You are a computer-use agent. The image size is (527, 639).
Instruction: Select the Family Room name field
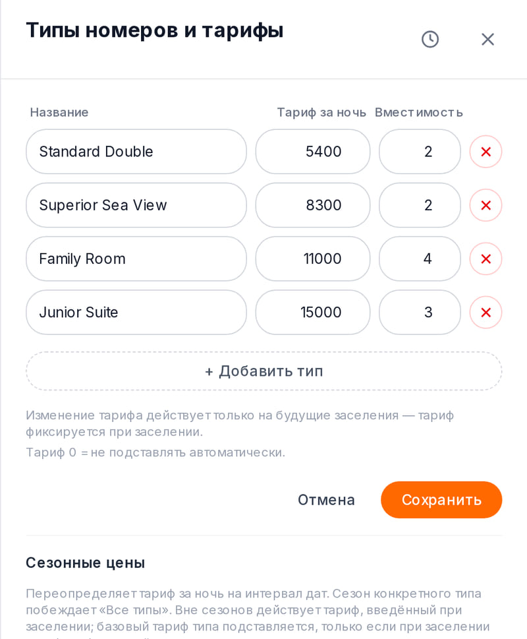coord(136,259)
